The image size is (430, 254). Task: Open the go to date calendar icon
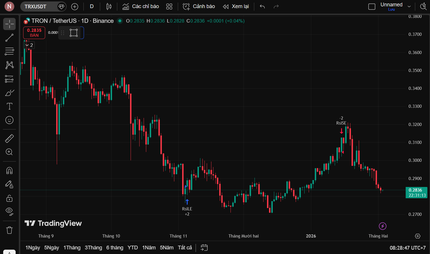(x=204, y=248)
